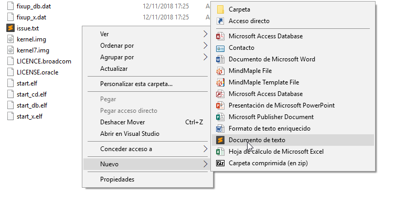The image size is (395, 203).
Task: Select the LICENCE.broadcom file
Action: 44,61
